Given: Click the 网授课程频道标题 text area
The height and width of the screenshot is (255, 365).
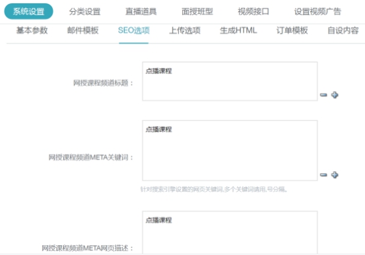Looking at the screenshot, I should [x=230, y=81].
